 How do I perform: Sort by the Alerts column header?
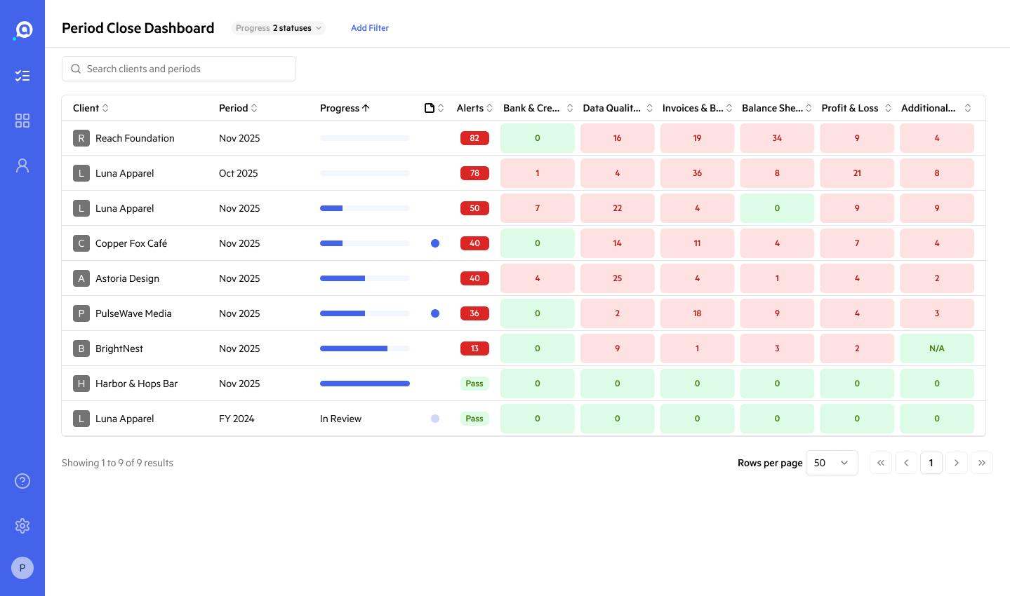474,108
